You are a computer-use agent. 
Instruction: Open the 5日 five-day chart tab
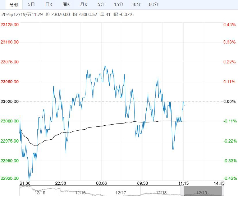[32, 4]
